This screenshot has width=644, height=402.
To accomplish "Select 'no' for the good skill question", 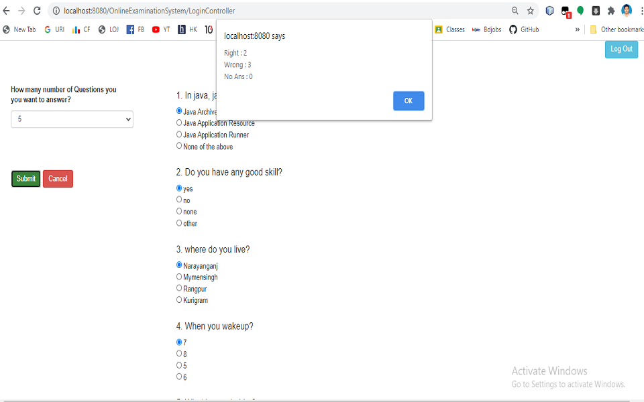I will [x=179, y=200].
